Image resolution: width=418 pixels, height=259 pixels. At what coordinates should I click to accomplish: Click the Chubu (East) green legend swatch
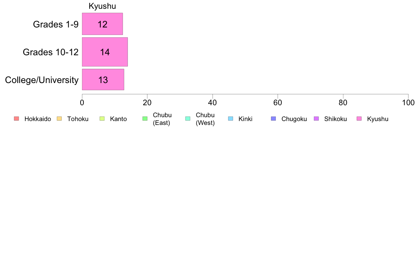point(145,119)
